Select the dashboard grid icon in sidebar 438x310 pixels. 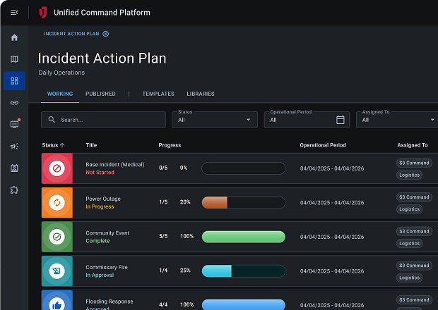click(14, 81)
